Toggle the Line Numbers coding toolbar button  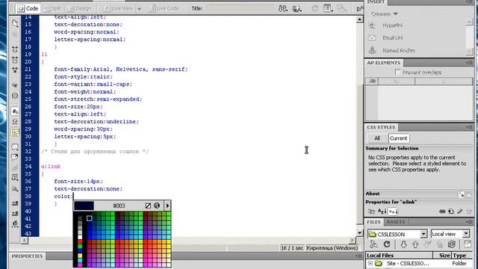click(15, 111)
